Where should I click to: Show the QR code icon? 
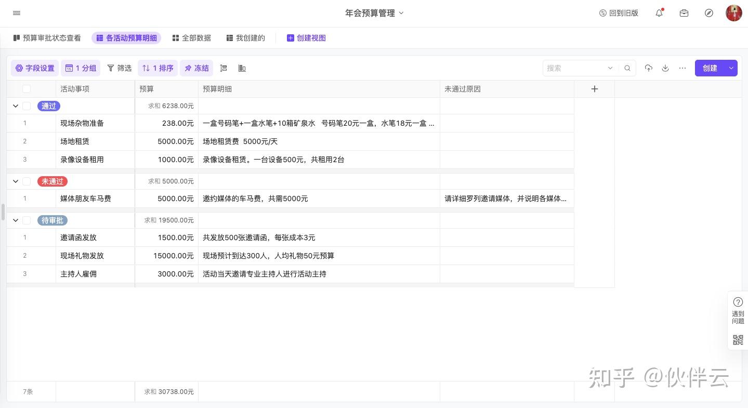pos(738,340)
